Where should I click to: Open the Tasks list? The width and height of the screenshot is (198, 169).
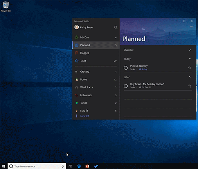95,61
